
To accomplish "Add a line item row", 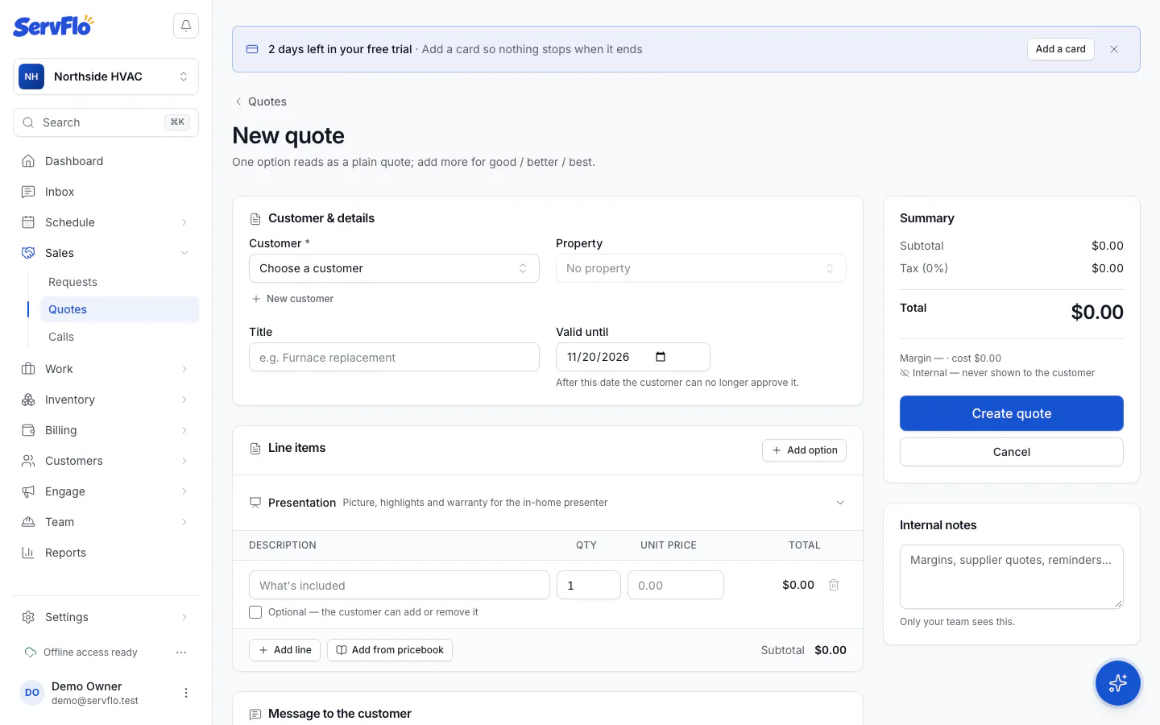I will [x=284, y=650].
